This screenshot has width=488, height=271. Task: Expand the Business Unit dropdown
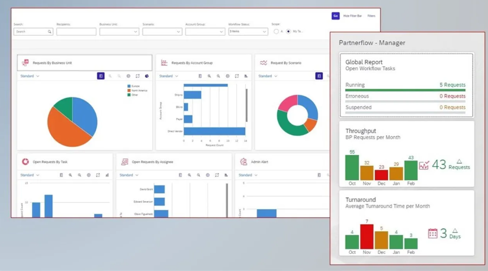119,31
